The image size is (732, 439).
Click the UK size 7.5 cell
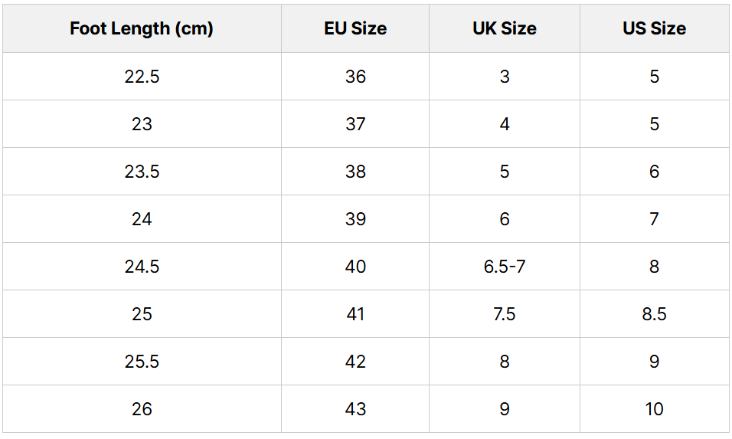(x=505, y=314)
